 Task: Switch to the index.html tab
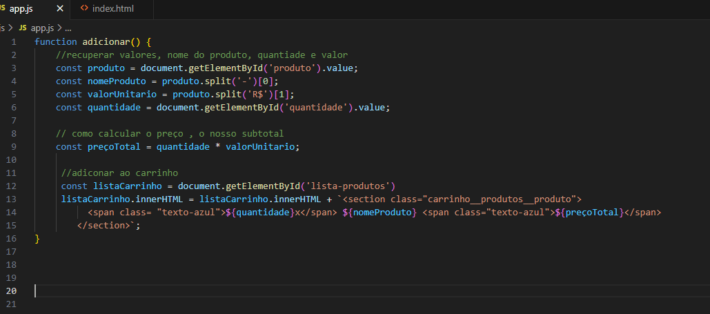click(x=112, y=8)
